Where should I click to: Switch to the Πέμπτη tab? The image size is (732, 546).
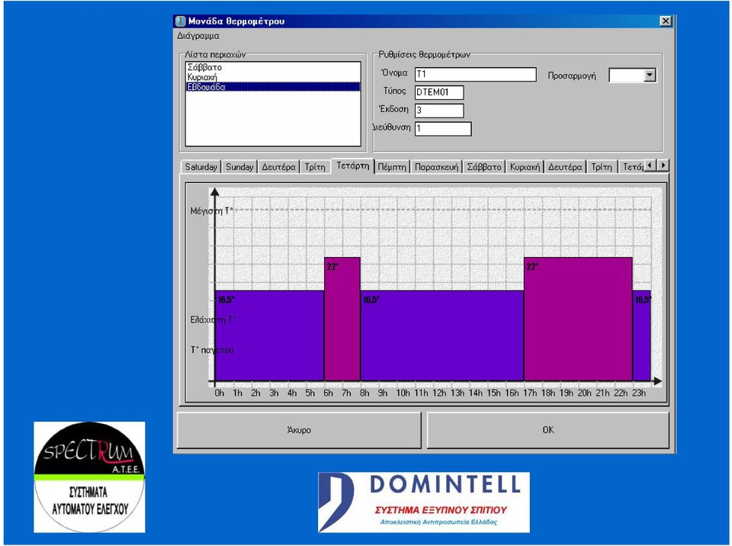click(392, 167)
